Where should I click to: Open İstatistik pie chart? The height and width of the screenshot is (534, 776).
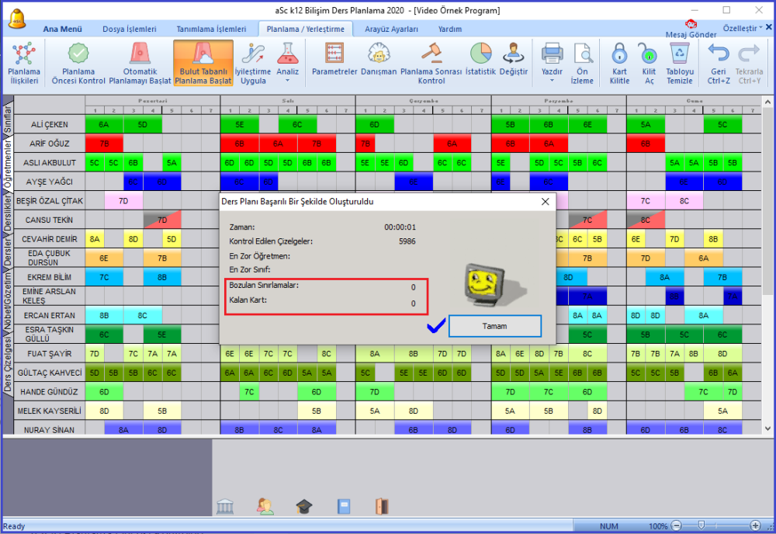(480, 60)
